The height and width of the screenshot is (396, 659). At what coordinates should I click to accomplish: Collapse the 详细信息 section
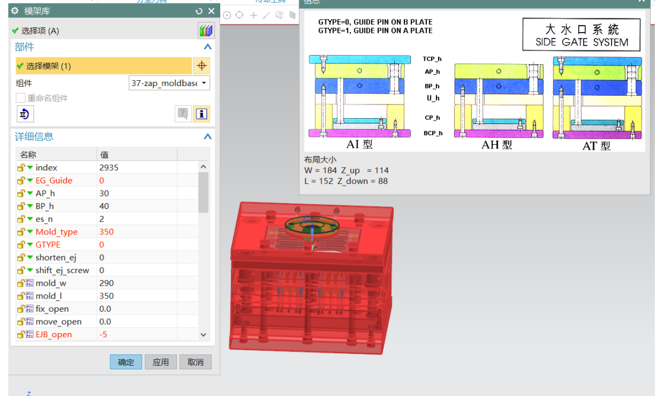click(x=208, y=136)
